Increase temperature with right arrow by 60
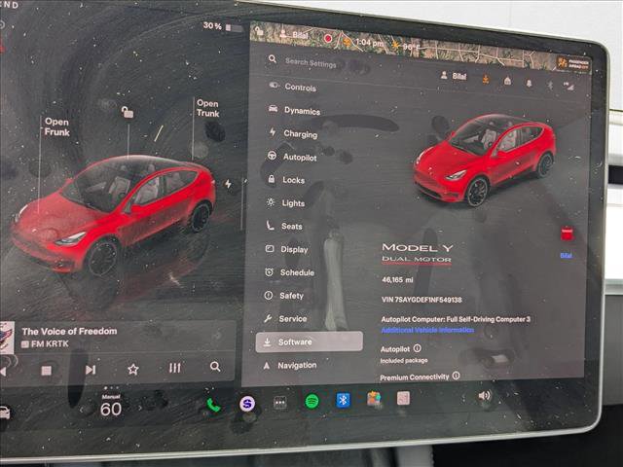The image size is (623, 467). (140, 408)
